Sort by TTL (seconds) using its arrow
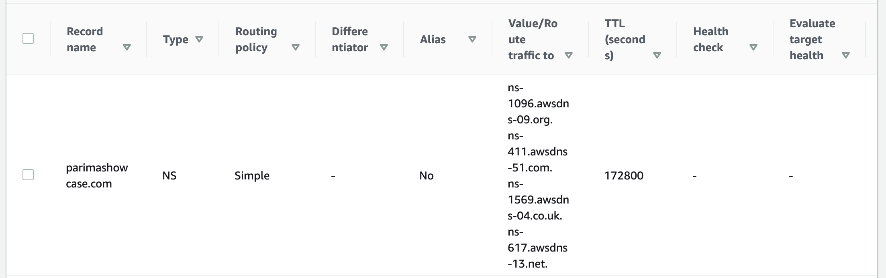The width and height of the screenshot is (886, 278). pyautogui.click(x=657, y=55)
